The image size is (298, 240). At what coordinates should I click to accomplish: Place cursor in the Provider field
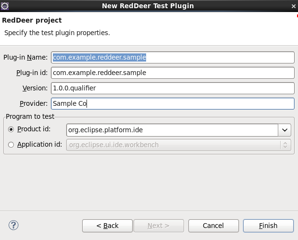click(172, 103)
